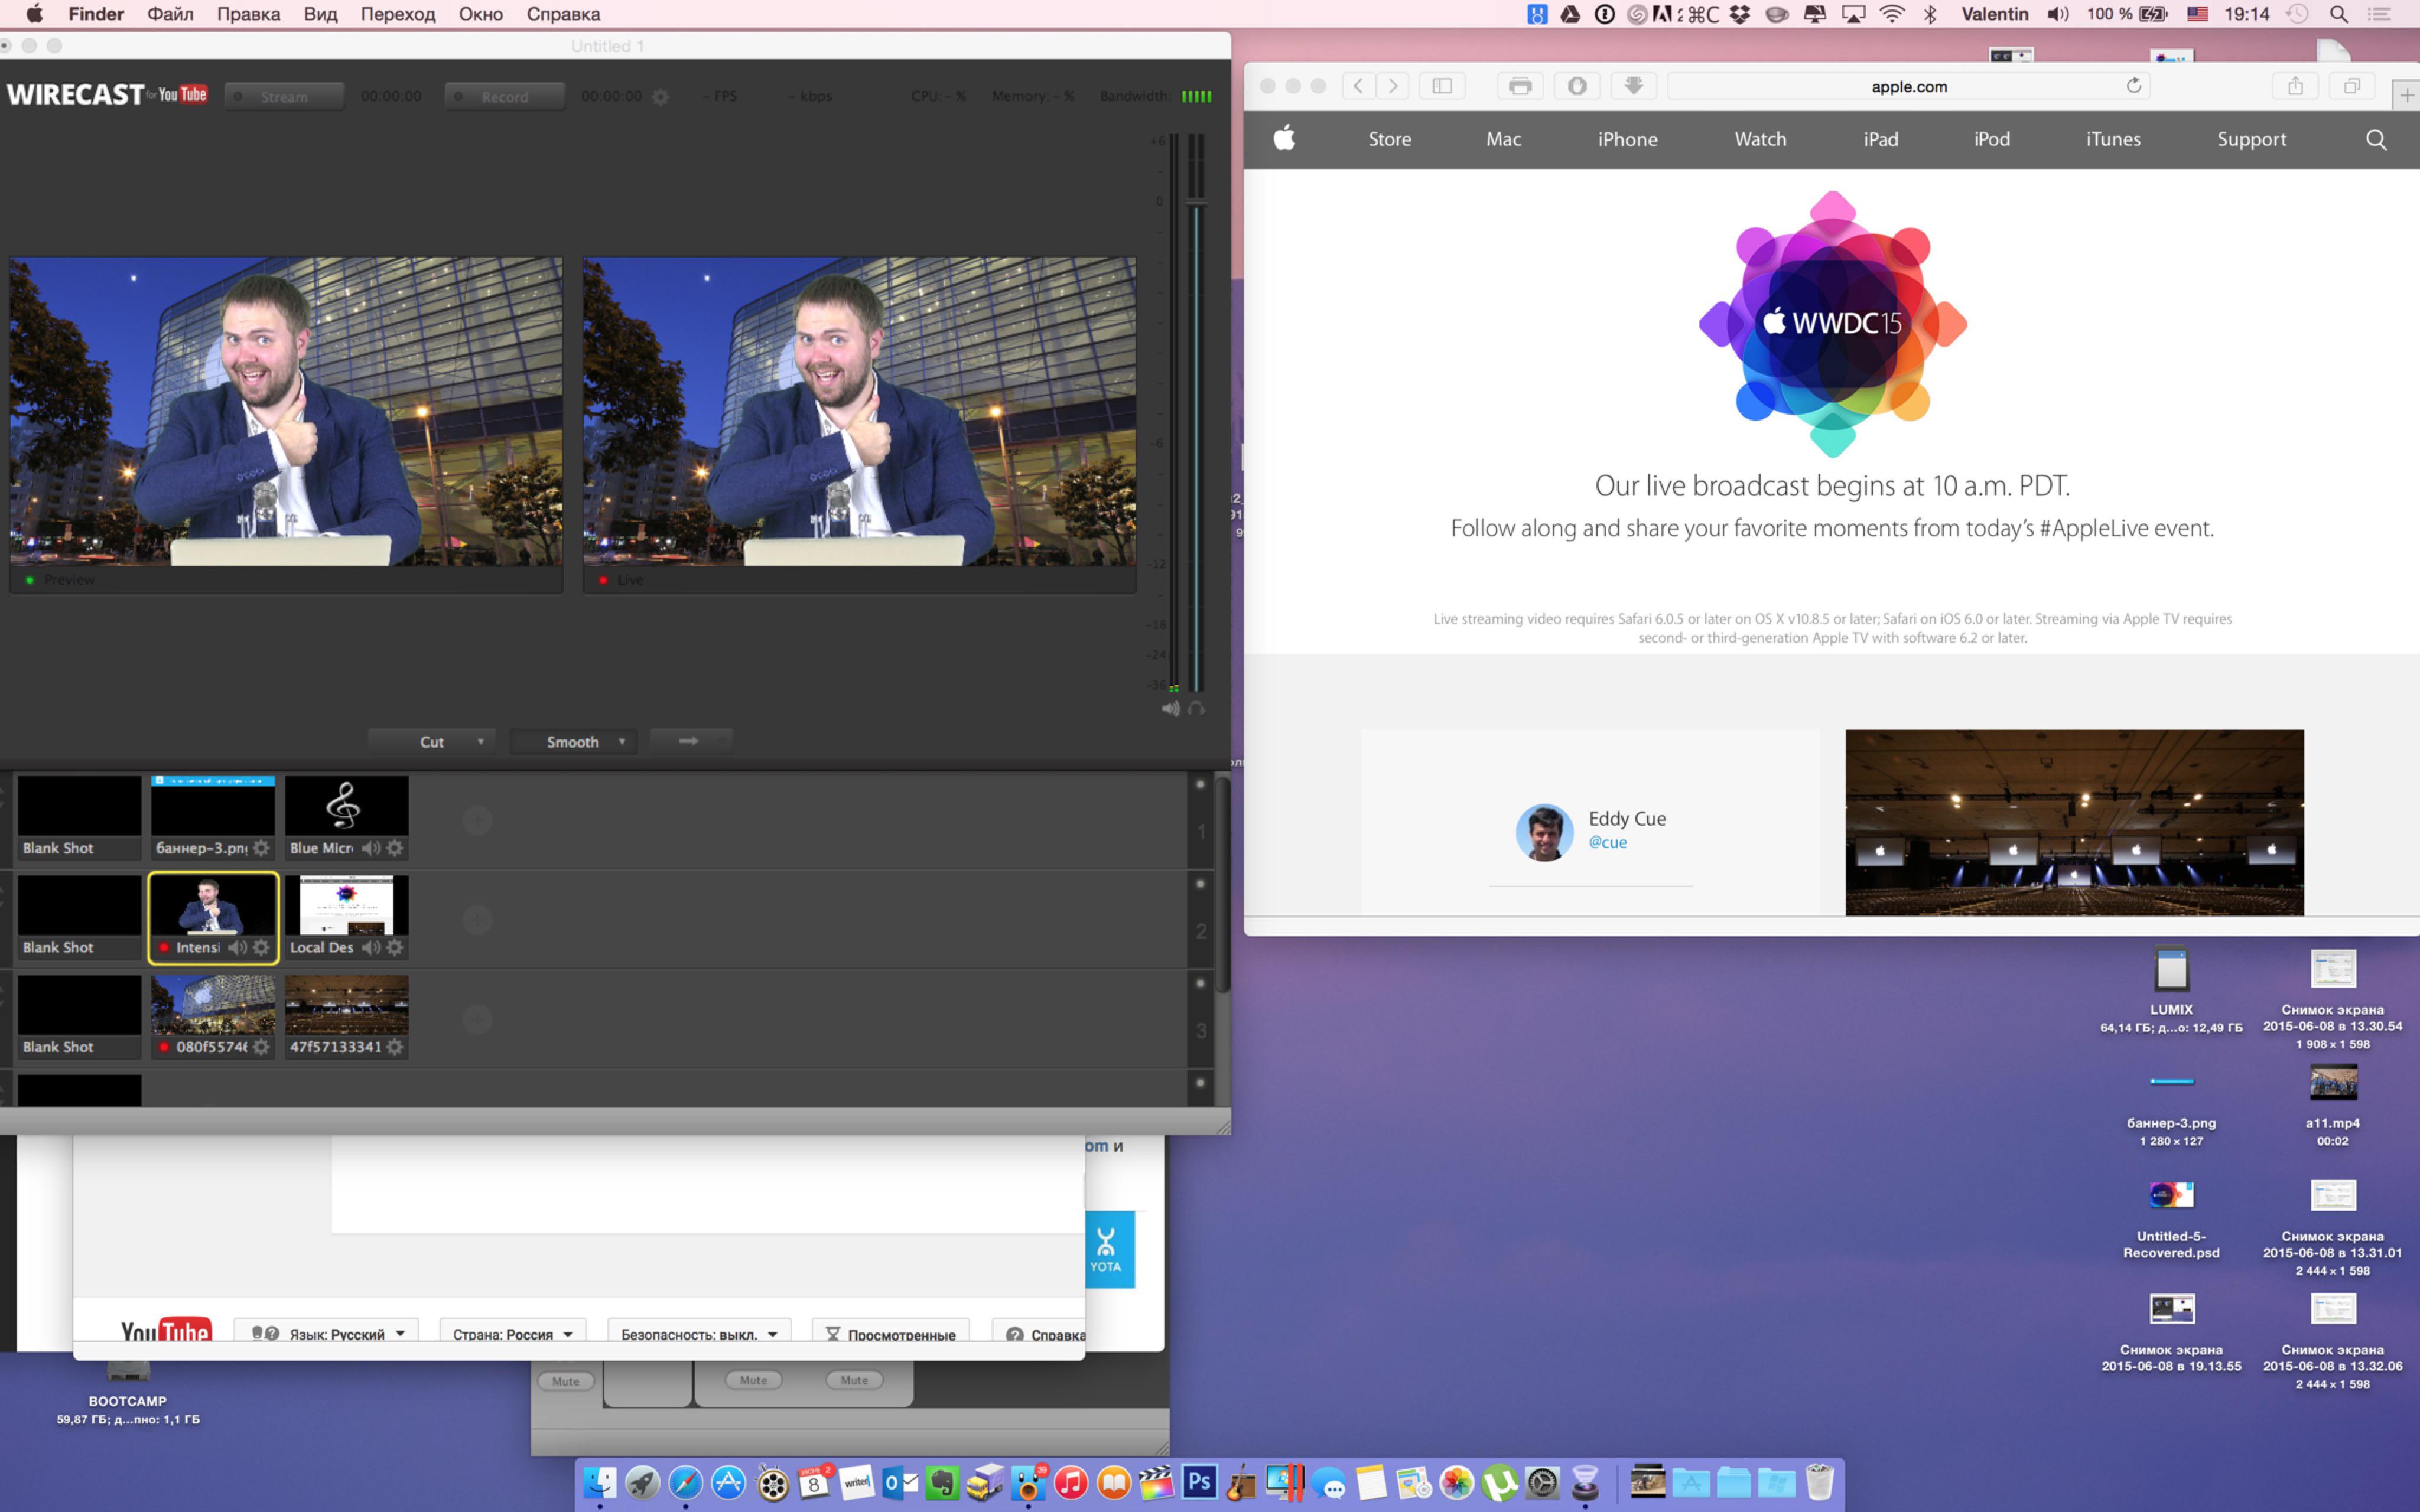2420x1512 pixels.
Task: Click the Go transition arrow button
Action: [x=690, y=741]
